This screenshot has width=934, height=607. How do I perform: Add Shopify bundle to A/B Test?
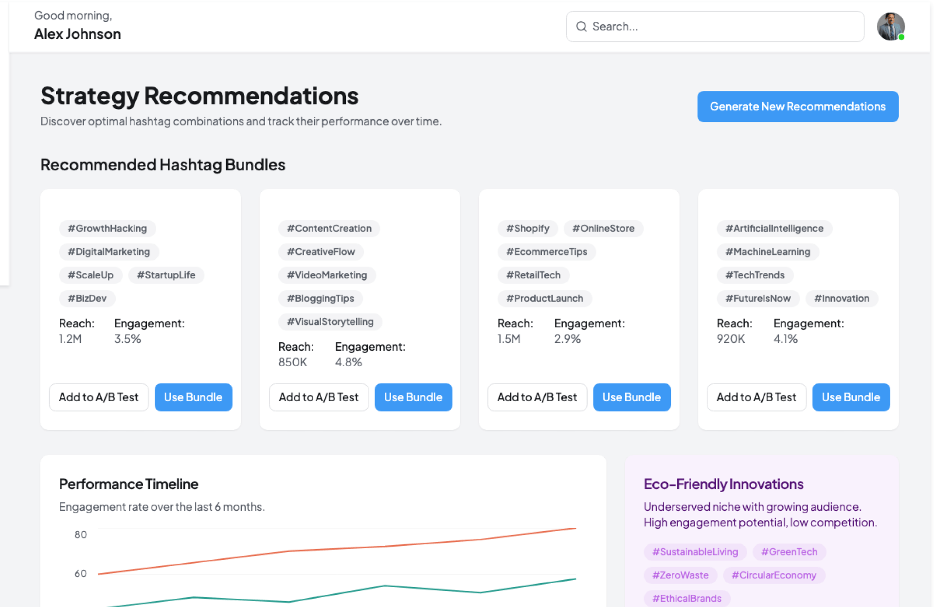(x=537, y=397)
